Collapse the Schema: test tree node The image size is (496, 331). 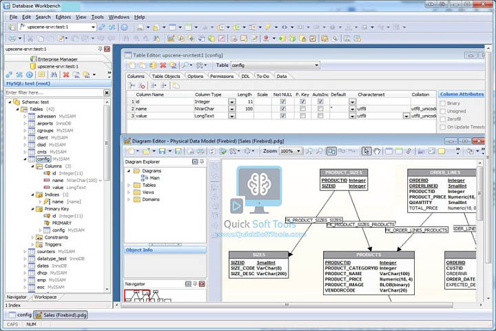coord(10,102)
